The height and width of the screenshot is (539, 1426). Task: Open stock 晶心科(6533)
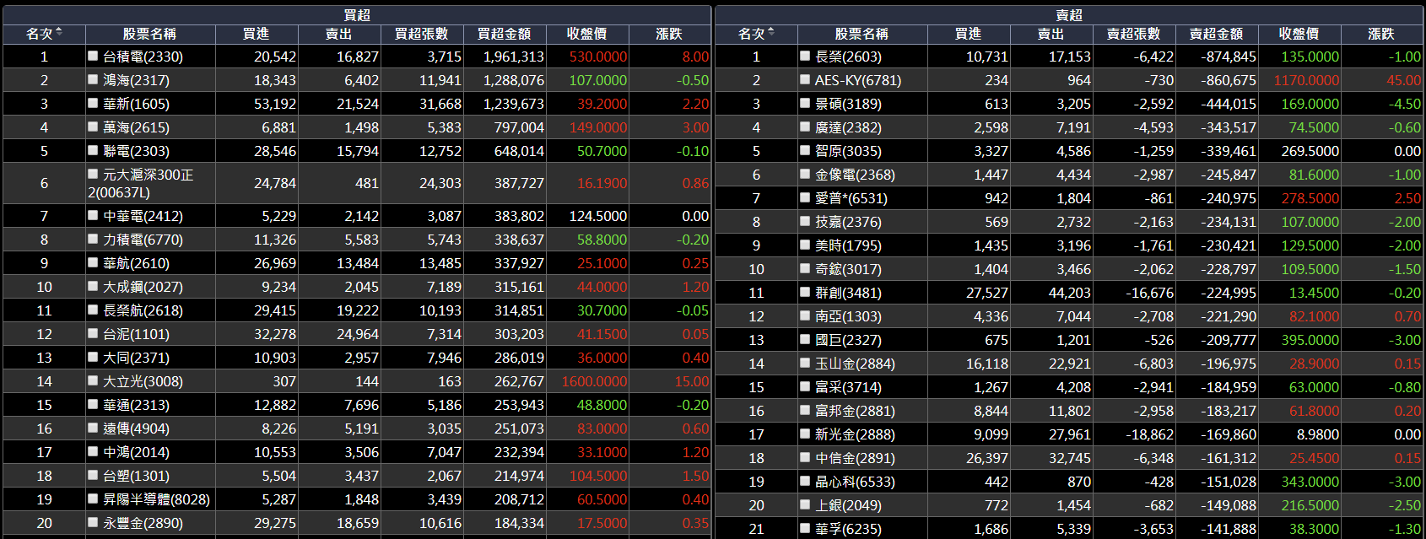click(x=855, y=482)
